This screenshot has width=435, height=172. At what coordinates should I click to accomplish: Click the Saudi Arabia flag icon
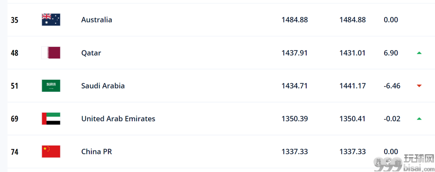51,86
